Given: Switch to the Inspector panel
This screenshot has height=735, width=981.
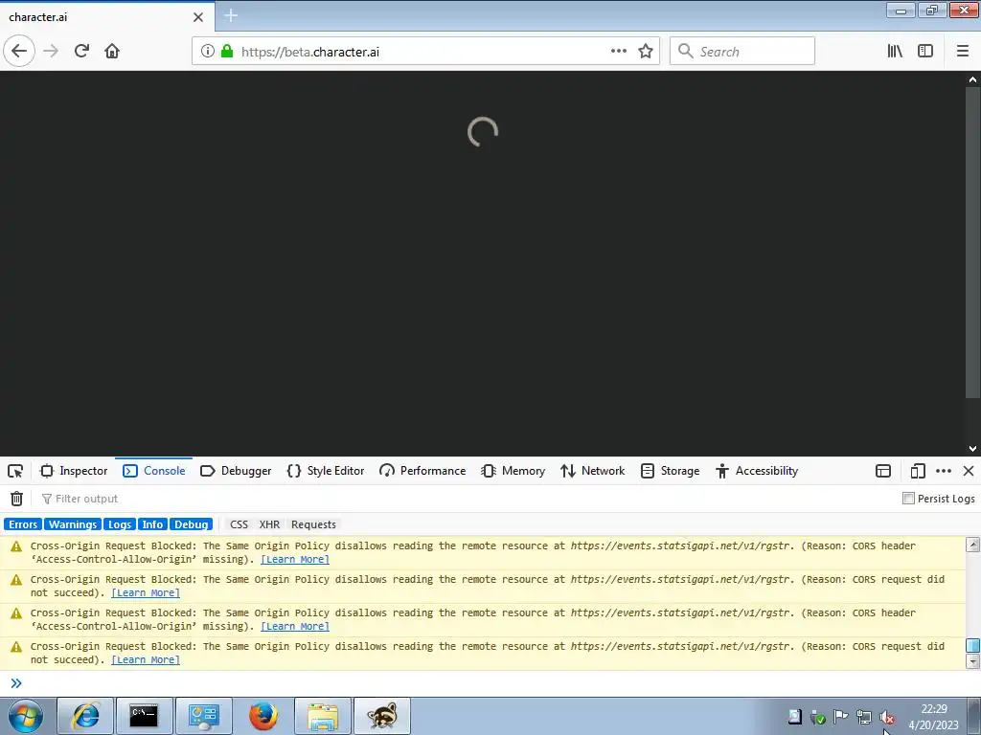Looking at the screenshot, I should (74, 471).
